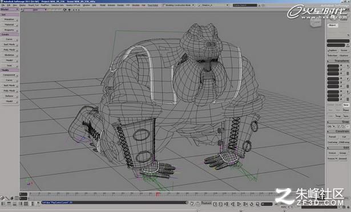Select the Scale tool icon
Viewport: 351px width, 212px height.
click(x=348, y=66)
